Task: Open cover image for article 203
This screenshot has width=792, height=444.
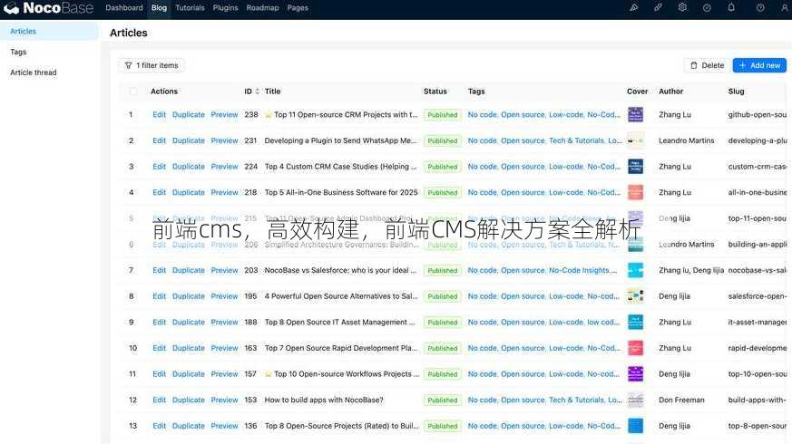Action: (635, 270)
